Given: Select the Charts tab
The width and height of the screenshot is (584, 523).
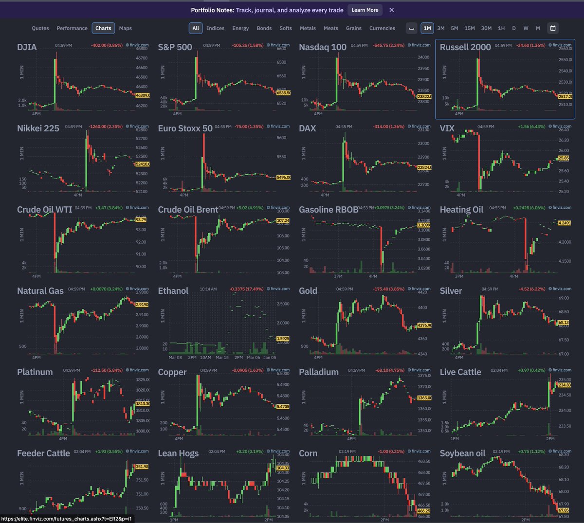Looking at the screenshot, I should pyautogui.click(x=103, y=28).
